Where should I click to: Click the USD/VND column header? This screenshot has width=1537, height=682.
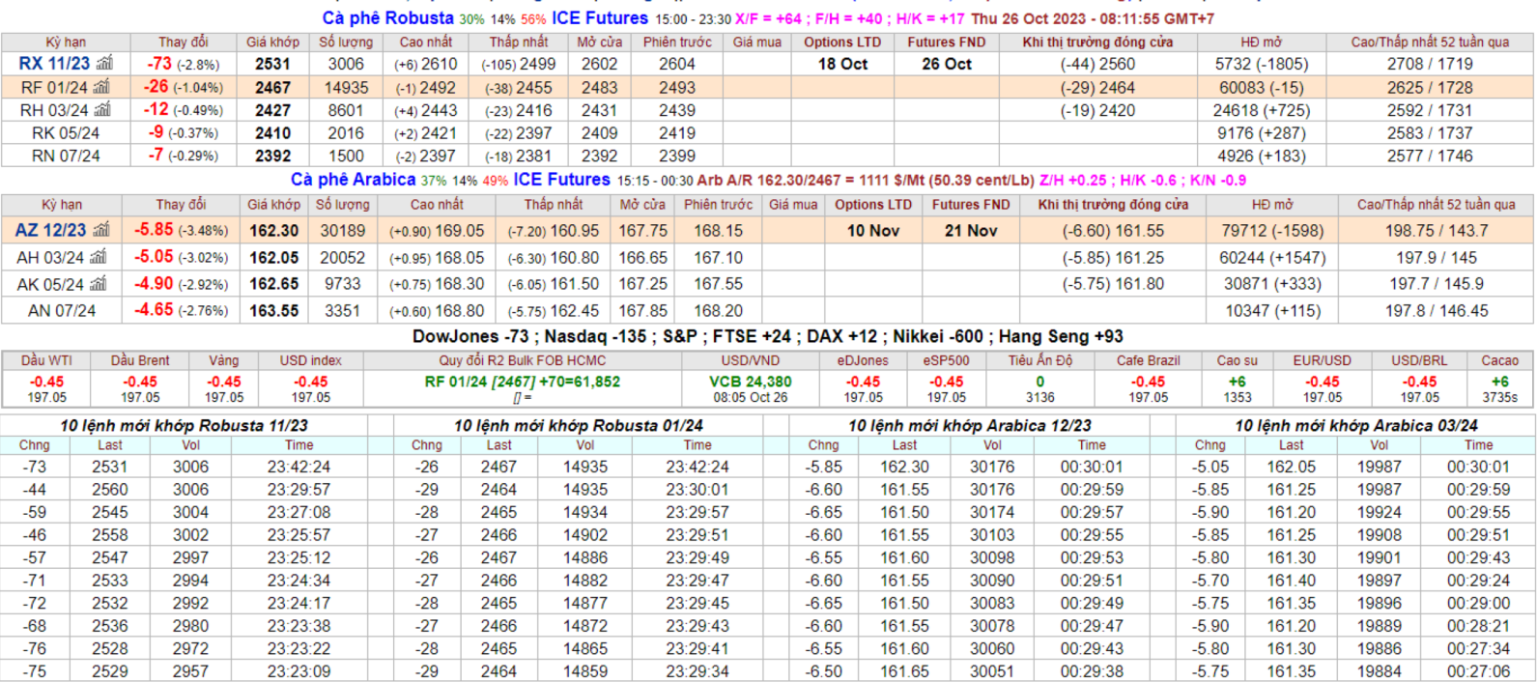[750, 360]
